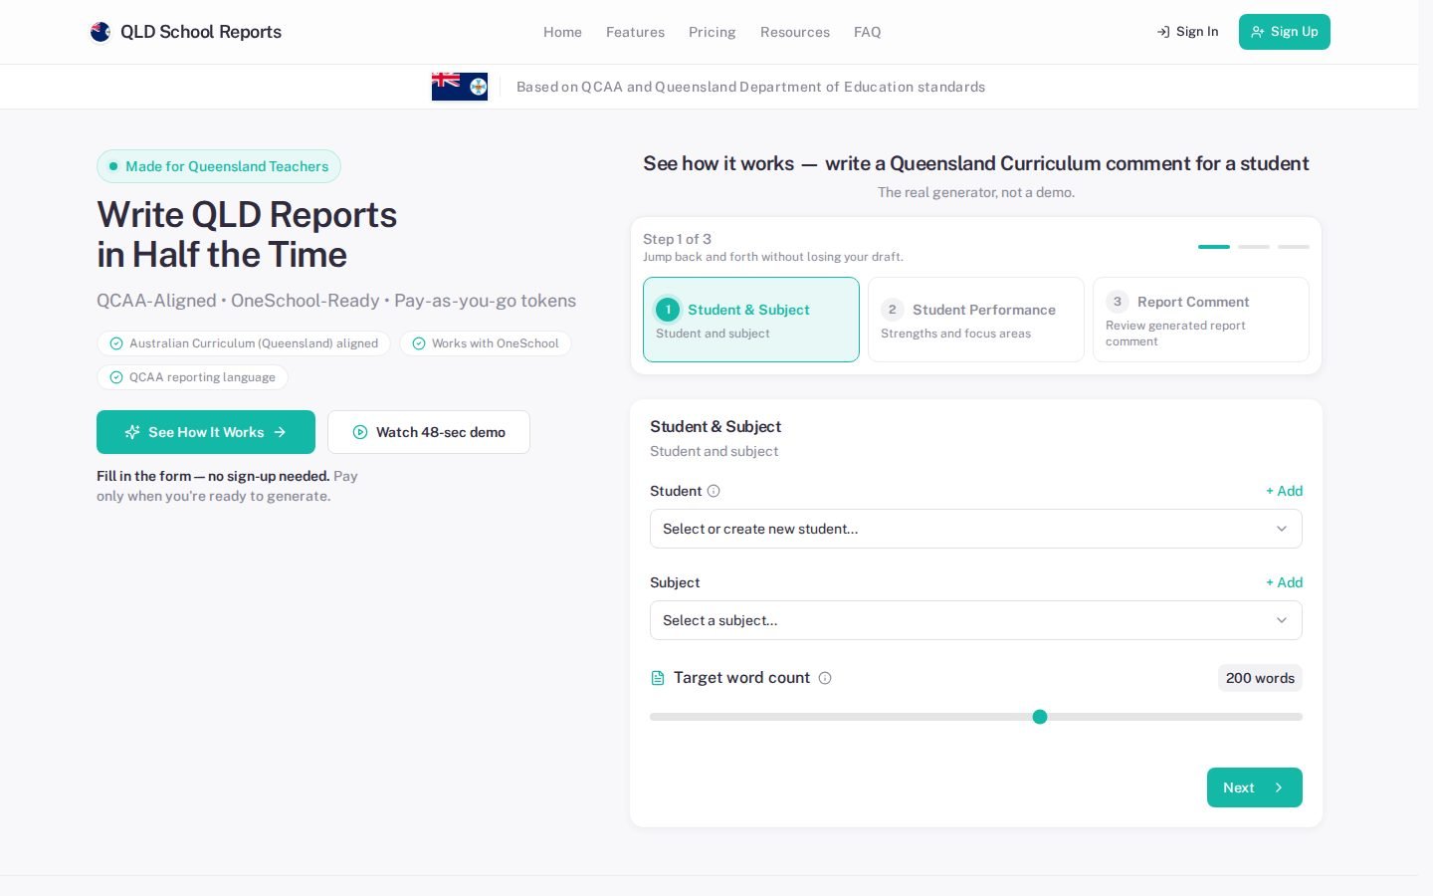
Task: Open the FAQ nav item
Action: (x=867, y=32)
